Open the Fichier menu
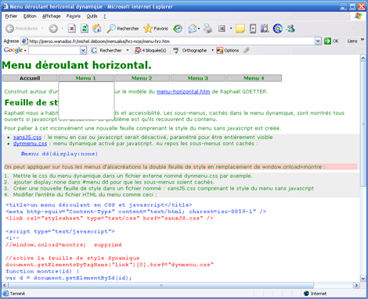This screenshot has width=368, height=299. (11, 16)
